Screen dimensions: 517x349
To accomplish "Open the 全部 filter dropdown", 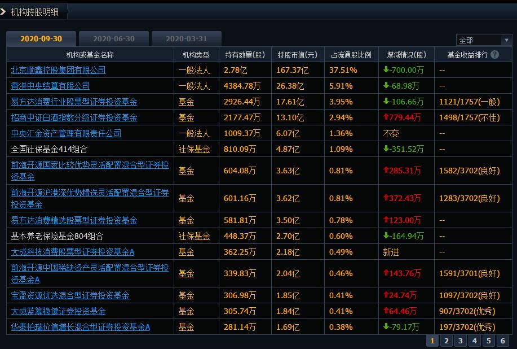I will (x=484, y=40).
